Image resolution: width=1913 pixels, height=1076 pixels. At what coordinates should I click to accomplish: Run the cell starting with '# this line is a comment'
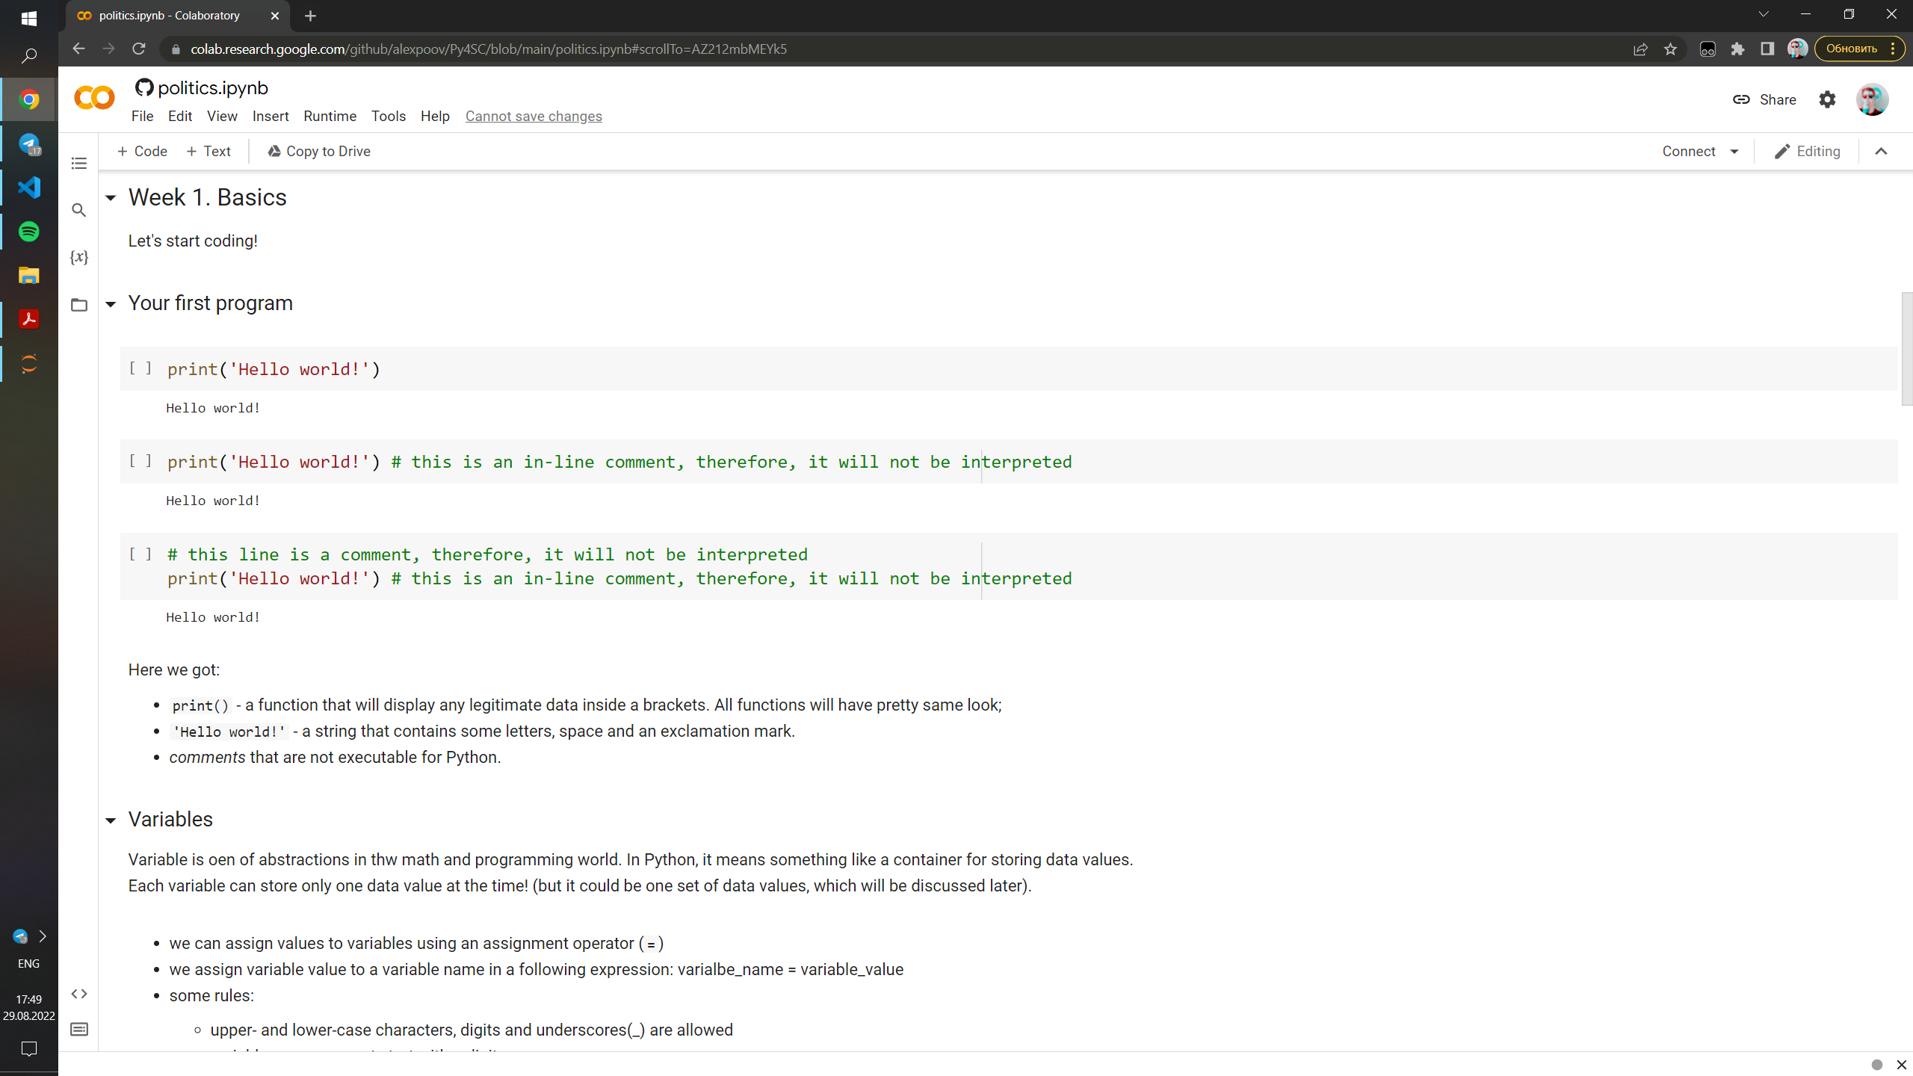click(x=140, y=554)
